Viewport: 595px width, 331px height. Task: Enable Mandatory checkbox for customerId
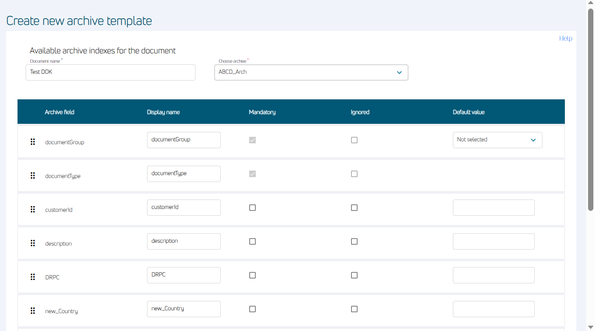(252, 208)
